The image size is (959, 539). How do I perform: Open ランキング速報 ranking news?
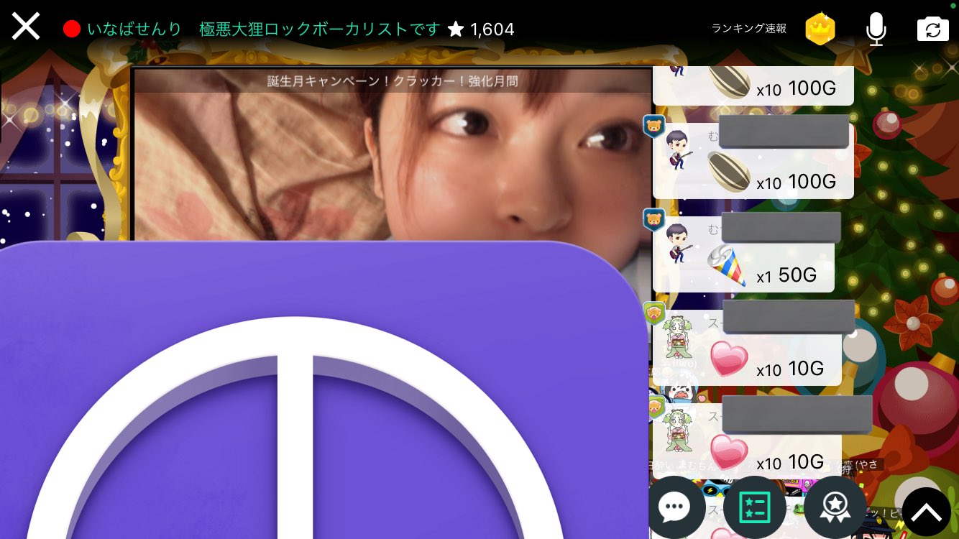tap(748, 29)
